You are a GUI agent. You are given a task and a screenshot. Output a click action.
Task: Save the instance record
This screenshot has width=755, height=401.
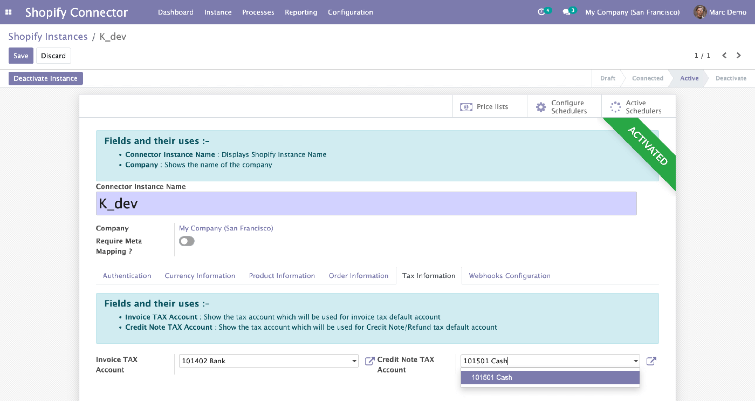21,56
